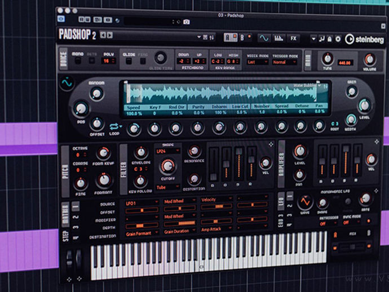Open the filter Shape LP24 dropdown
The height and width of the screenshot is (292, 389).
[167, 151]
